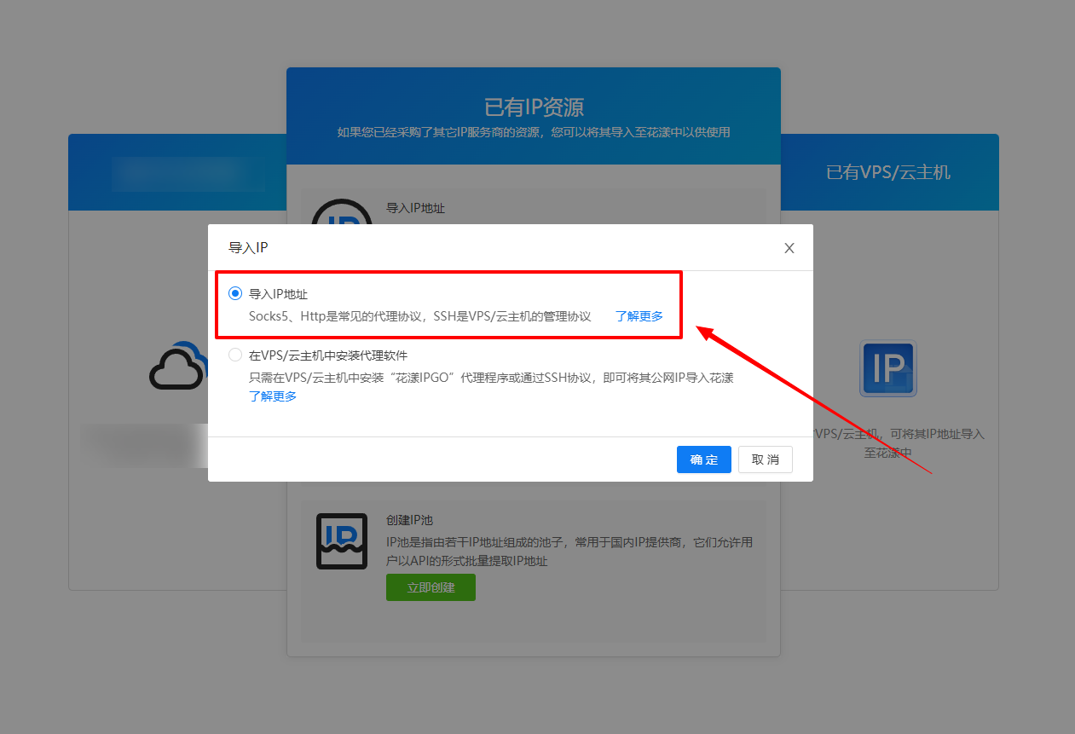Cancel the dialog using the 取消 button

[x=765, y=459]
